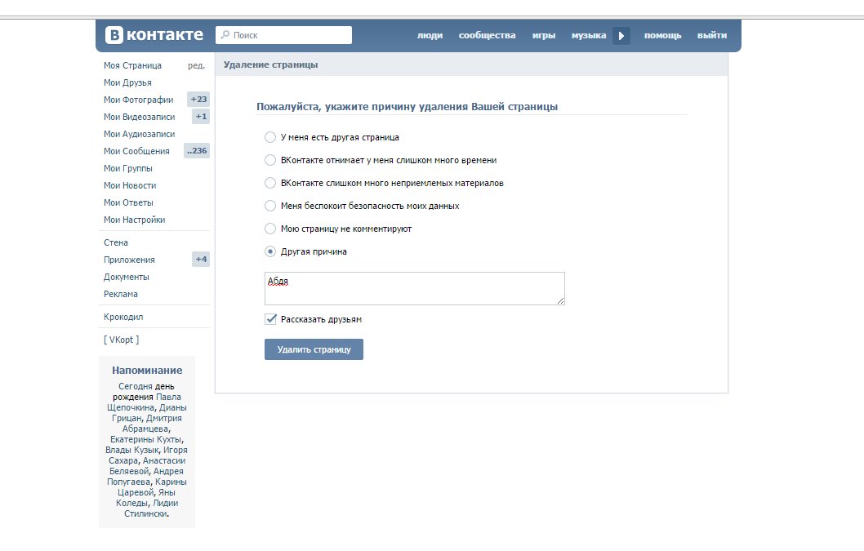
Task: Open 'Мои Аудиозаписи'
Action: click(139, 134)
